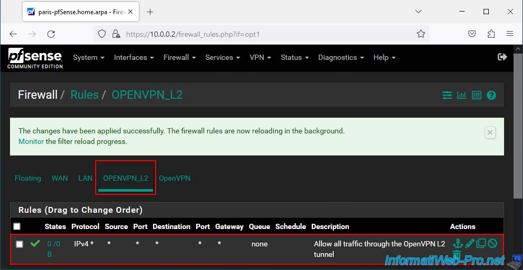Click the OPENVPN_L2 breadcrumb link
Screen dimensions: 523x270
(x=147, y=95)
